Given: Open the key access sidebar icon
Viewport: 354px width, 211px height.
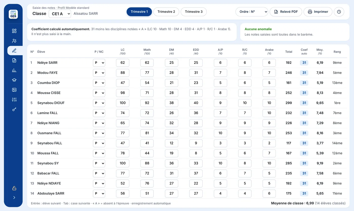Looking at the screenshot, I should pyautogui.click(x=14, y=109).
